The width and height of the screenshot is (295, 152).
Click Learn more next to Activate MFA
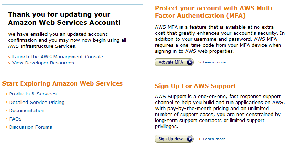[214, 62]
